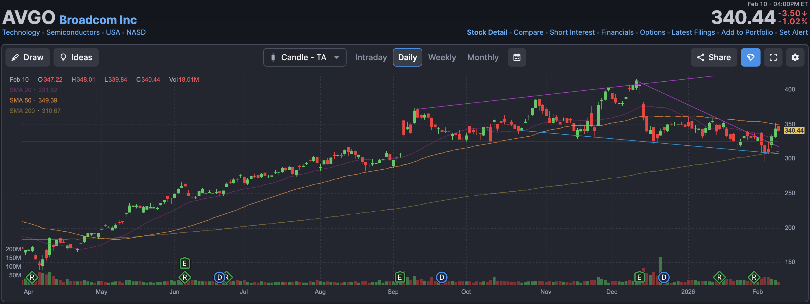Click the D dividend marker in September
The image size is (810, 304).
441,277
